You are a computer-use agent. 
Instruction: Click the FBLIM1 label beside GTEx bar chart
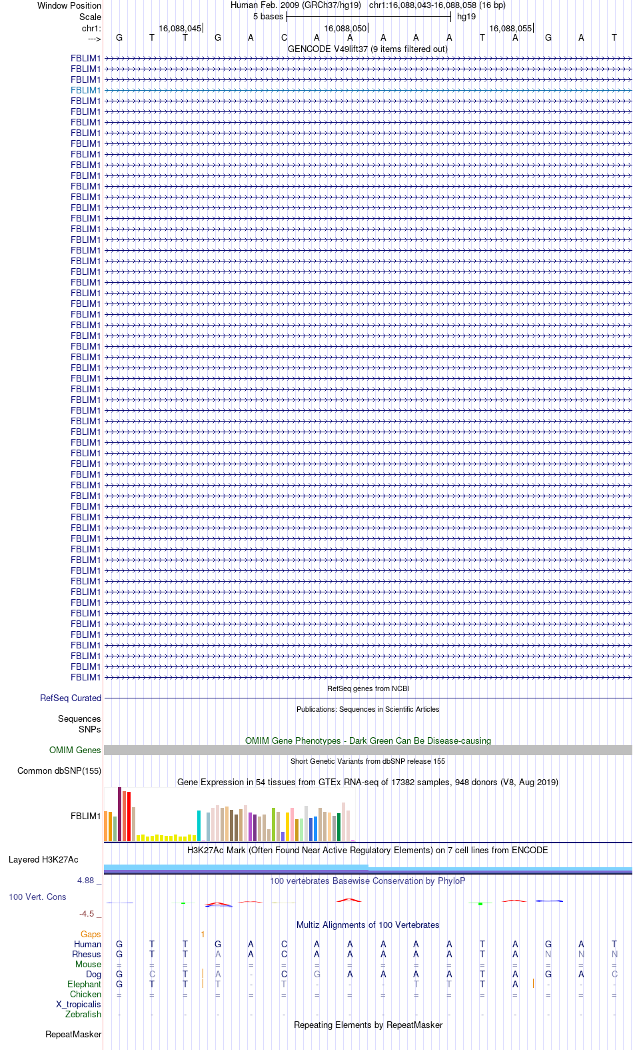click(86, 816)
